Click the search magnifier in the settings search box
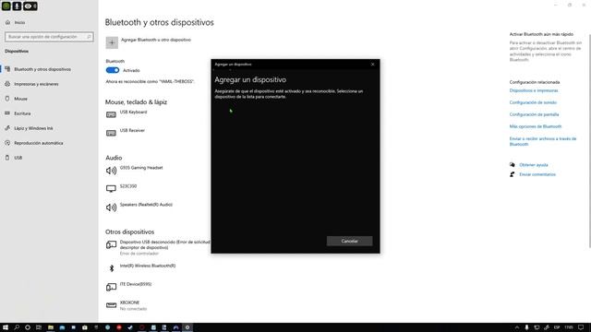 pyautogui.click(x=89, y=37)
